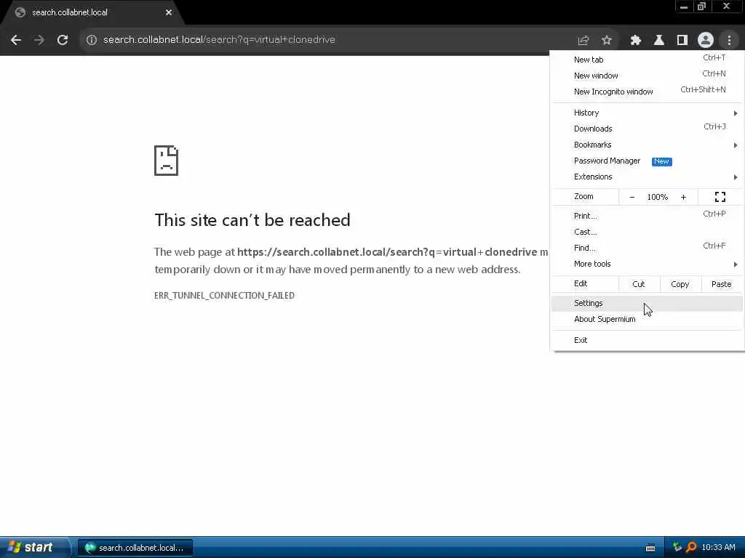745x558 pixels.
Task: Open the experiments flask icon
Action: pos(659,40)
